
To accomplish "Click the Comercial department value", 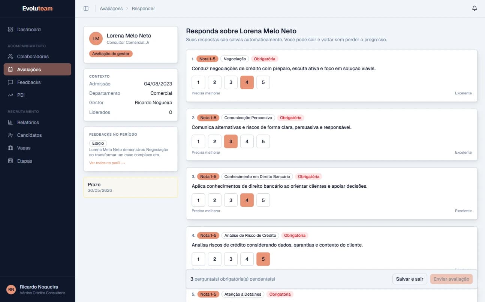I will click(161, 93).
